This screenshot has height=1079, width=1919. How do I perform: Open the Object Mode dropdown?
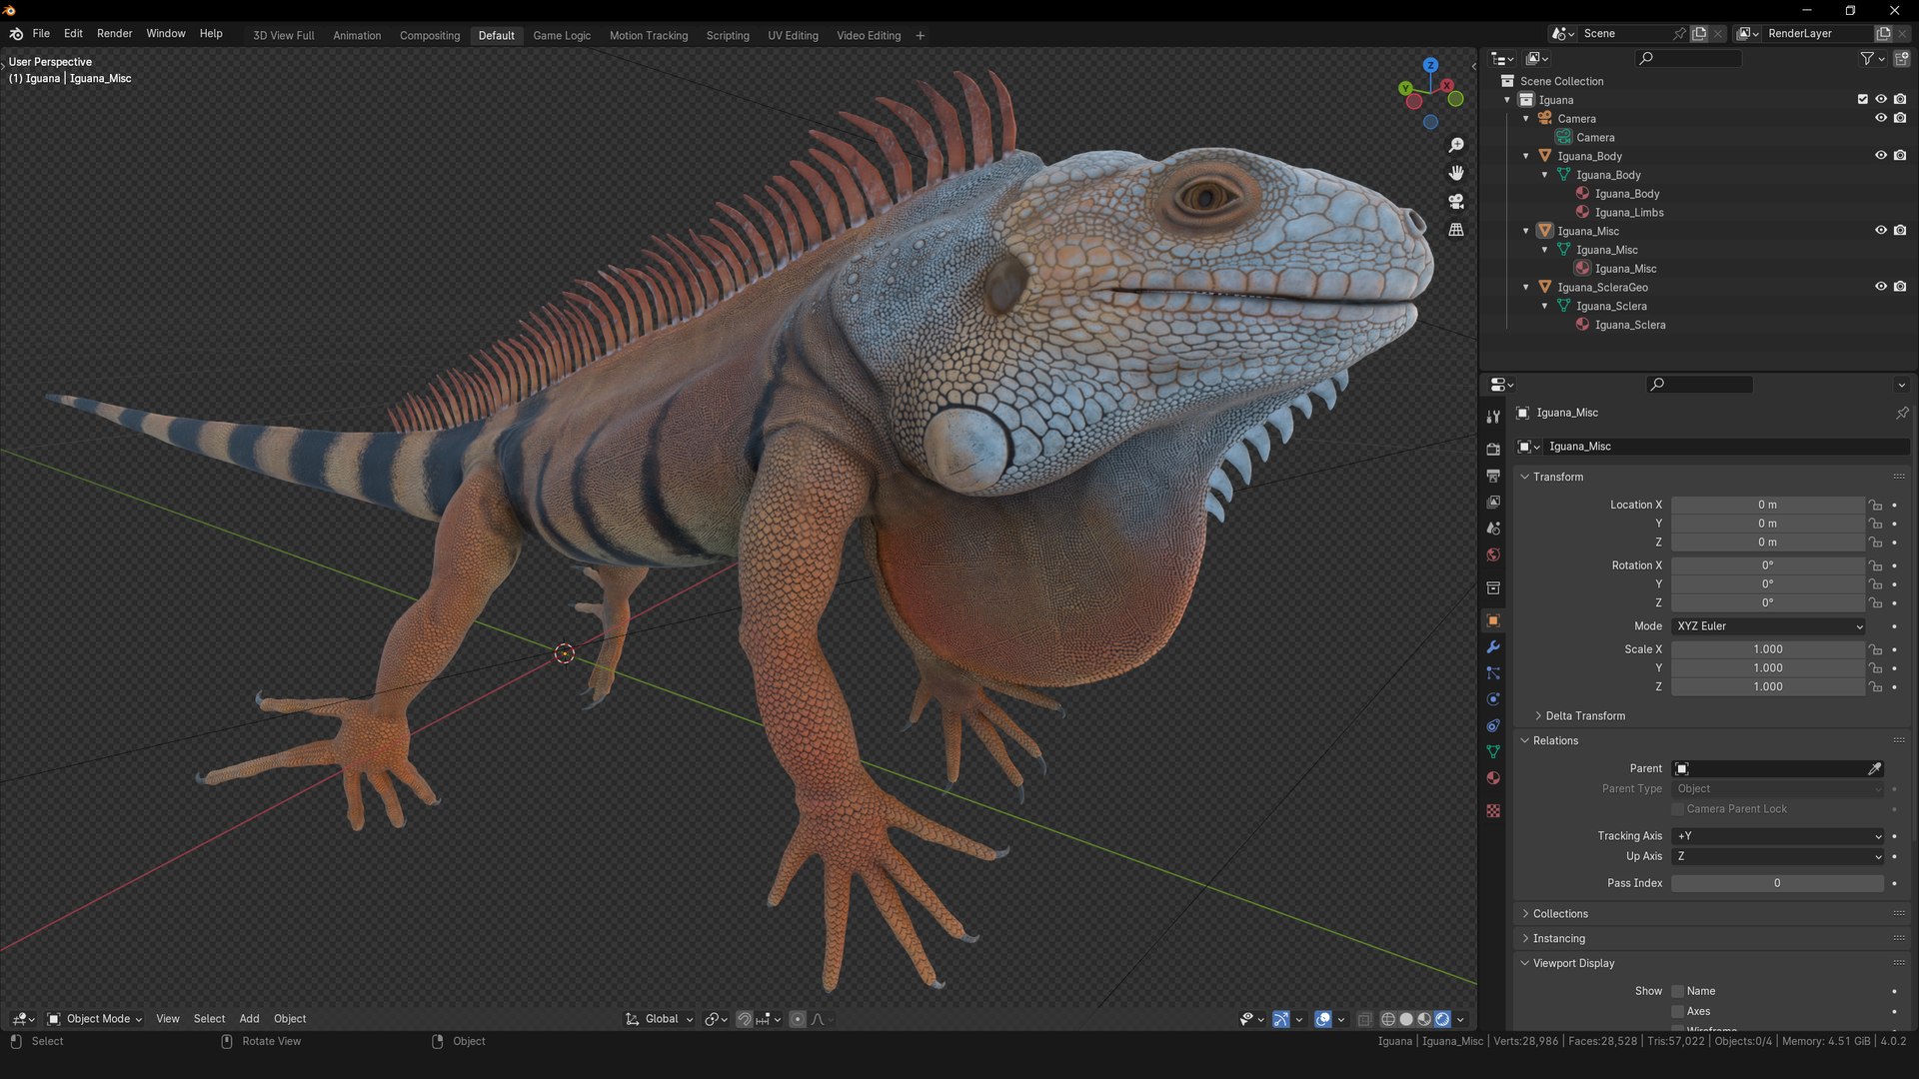coord(95,1019)
